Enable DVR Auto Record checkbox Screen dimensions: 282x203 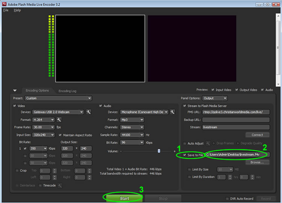click(x=227, y=198)
